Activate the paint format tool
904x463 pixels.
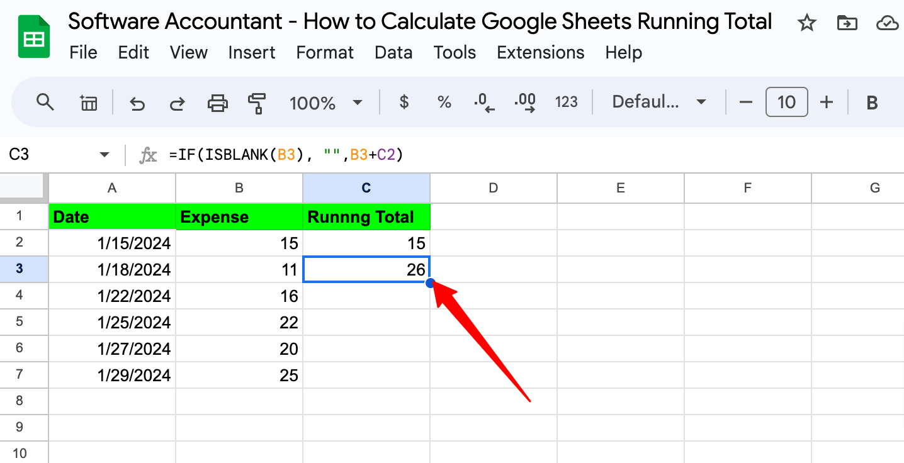coord(257,103)
